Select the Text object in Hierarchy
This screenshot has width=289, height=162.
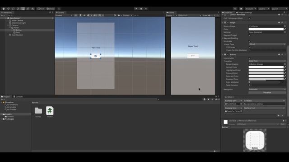click(17, 32)
